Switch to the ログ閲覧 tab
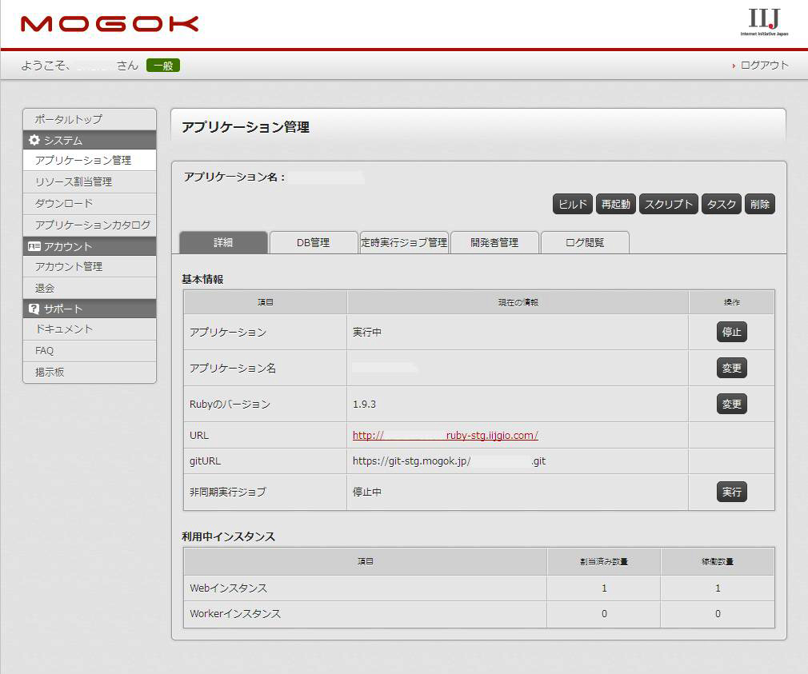The width and height of the screenshot is (808, 674). [x=585, y=243]
